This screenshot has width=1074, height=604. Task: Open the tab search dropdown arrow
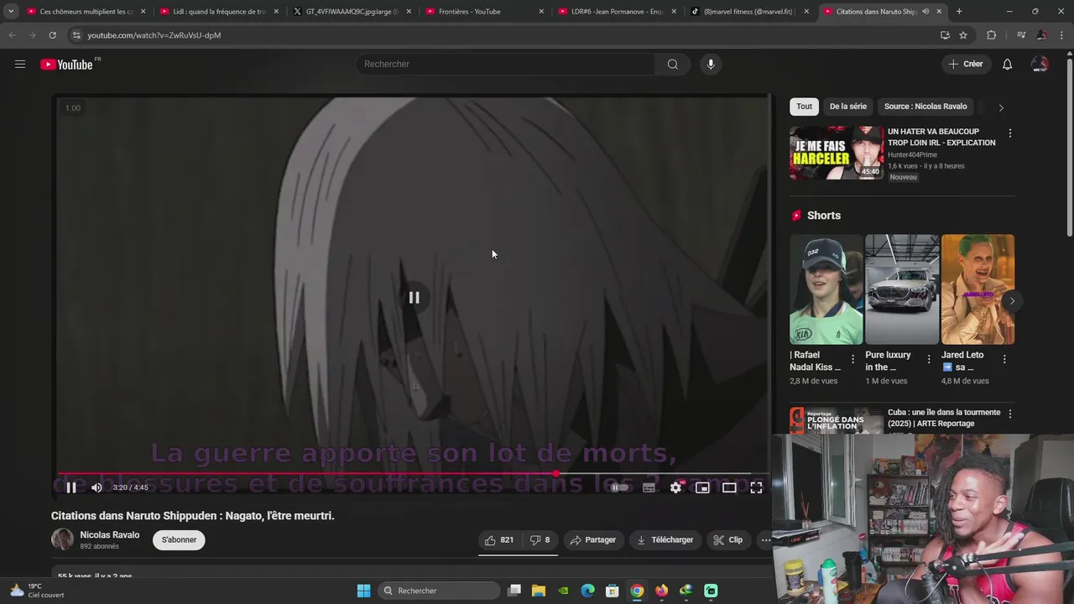[x=11, y=12]
